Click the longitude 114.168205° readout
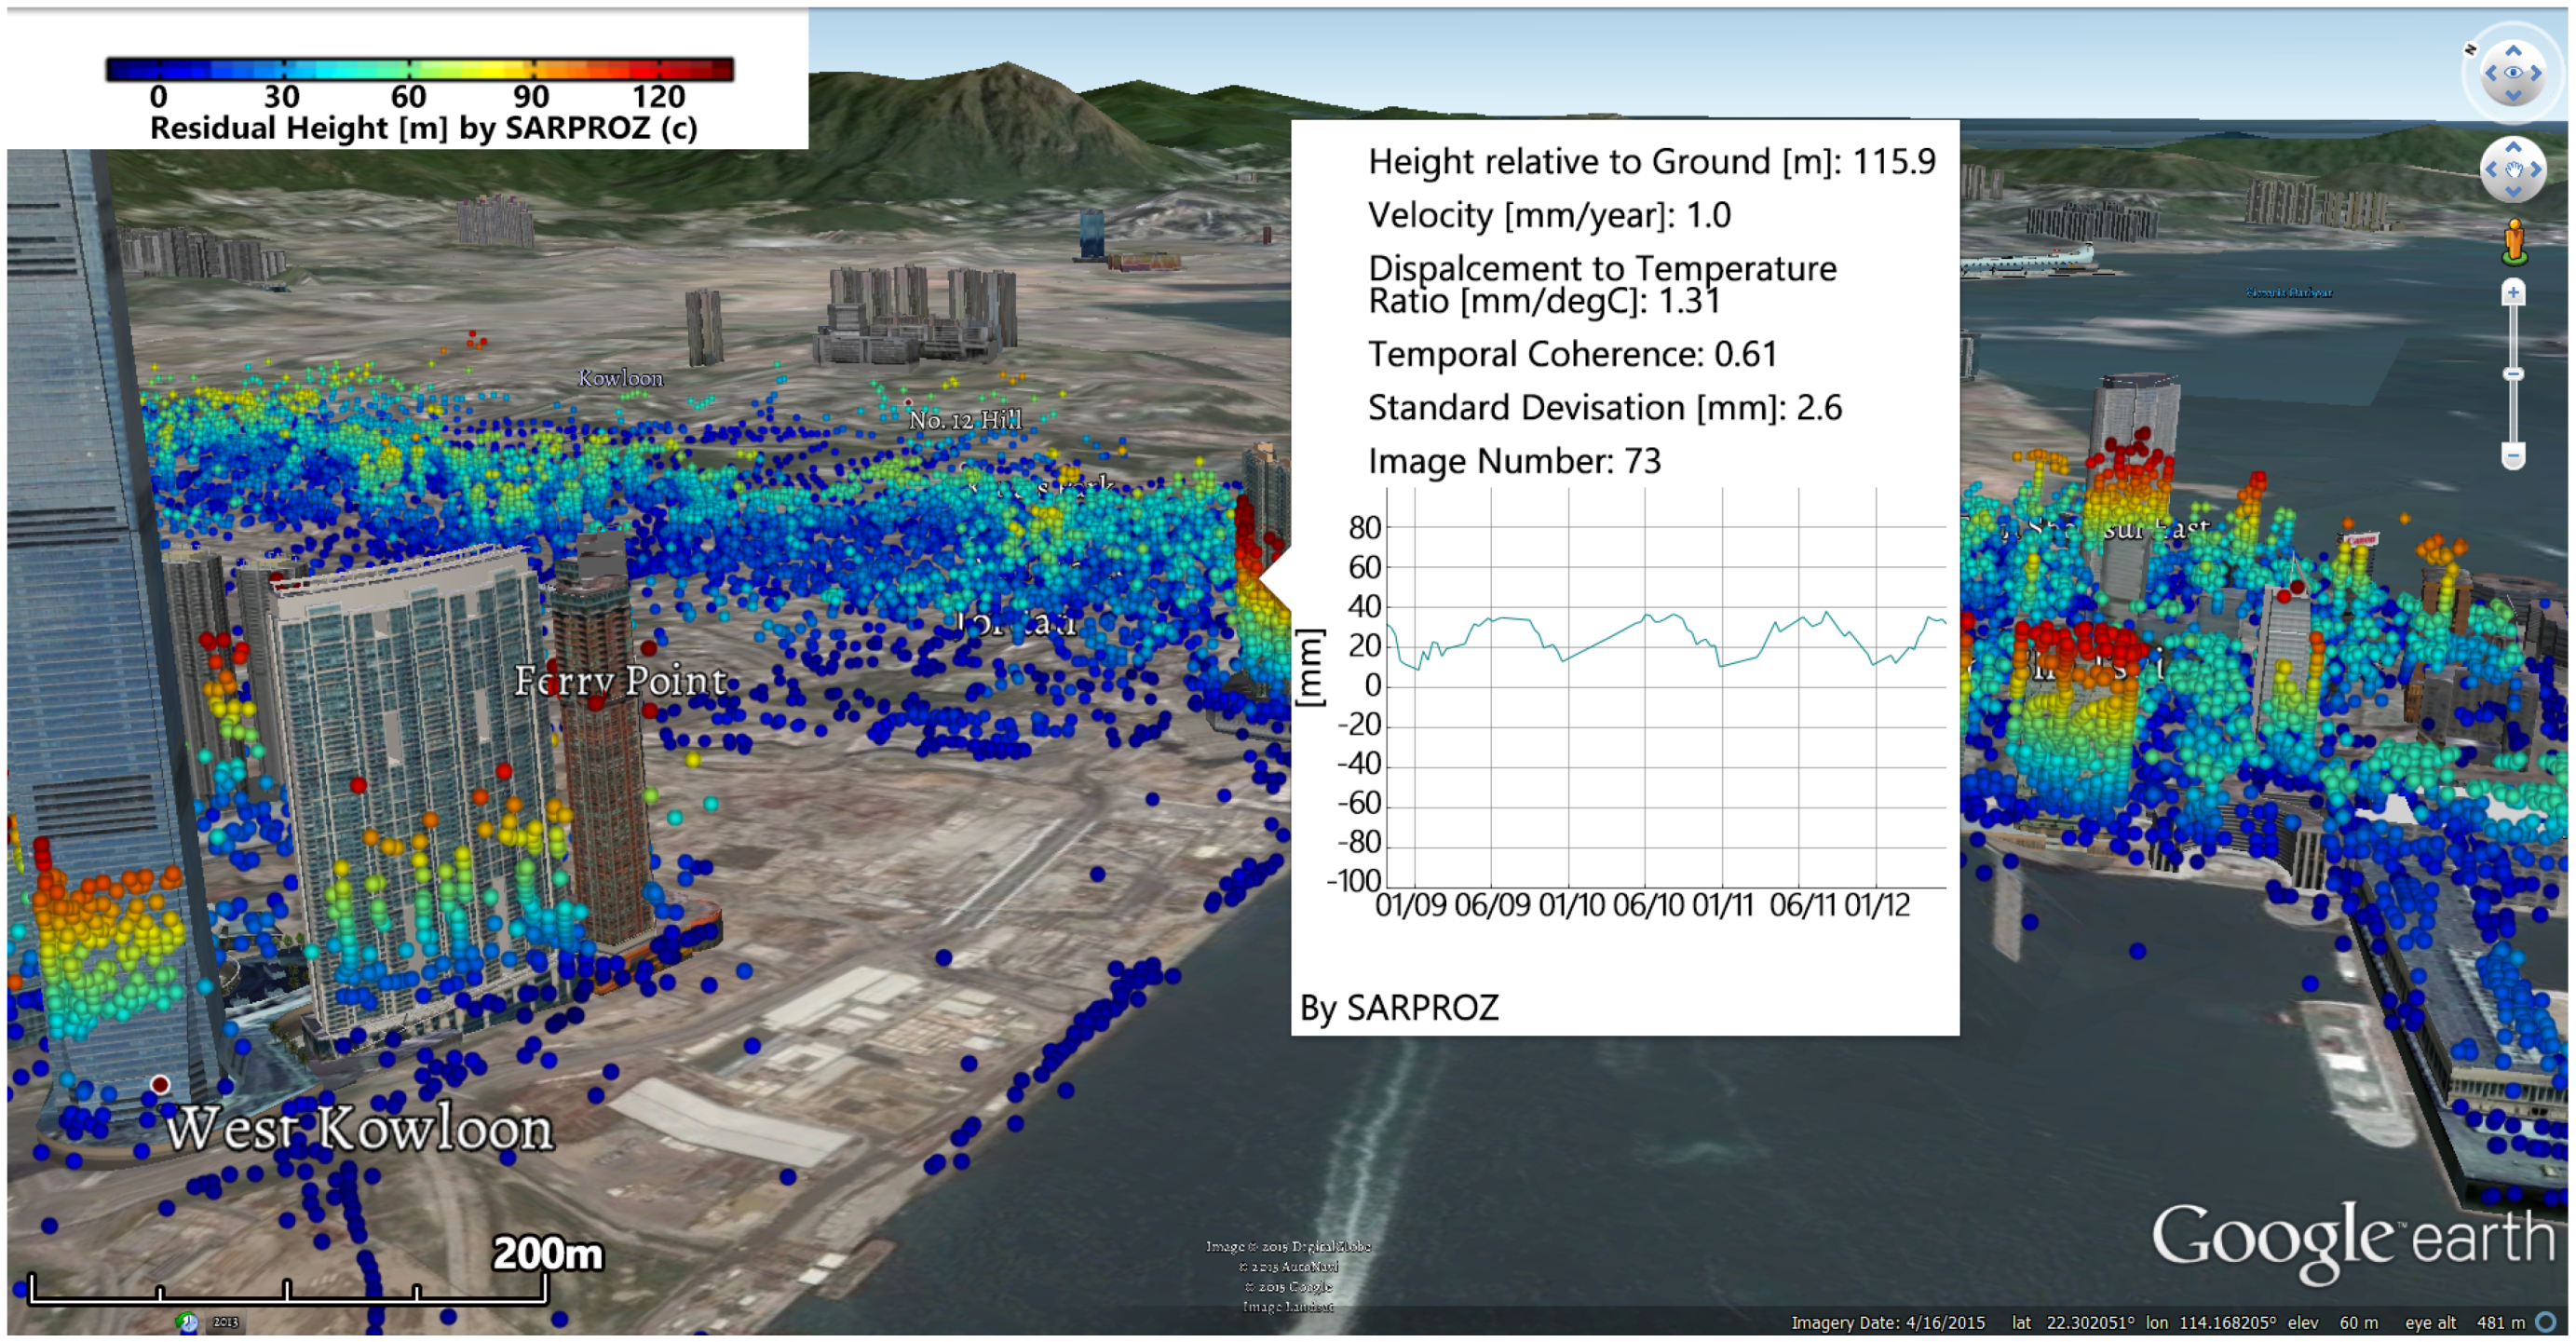This screenshot has height=1342, width=2576. click(x=2211, y=1322)
